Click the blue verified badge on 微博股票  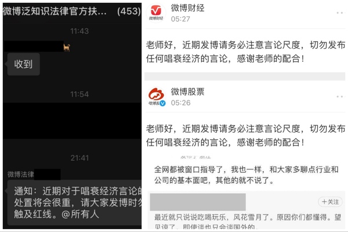coord(162,103)
